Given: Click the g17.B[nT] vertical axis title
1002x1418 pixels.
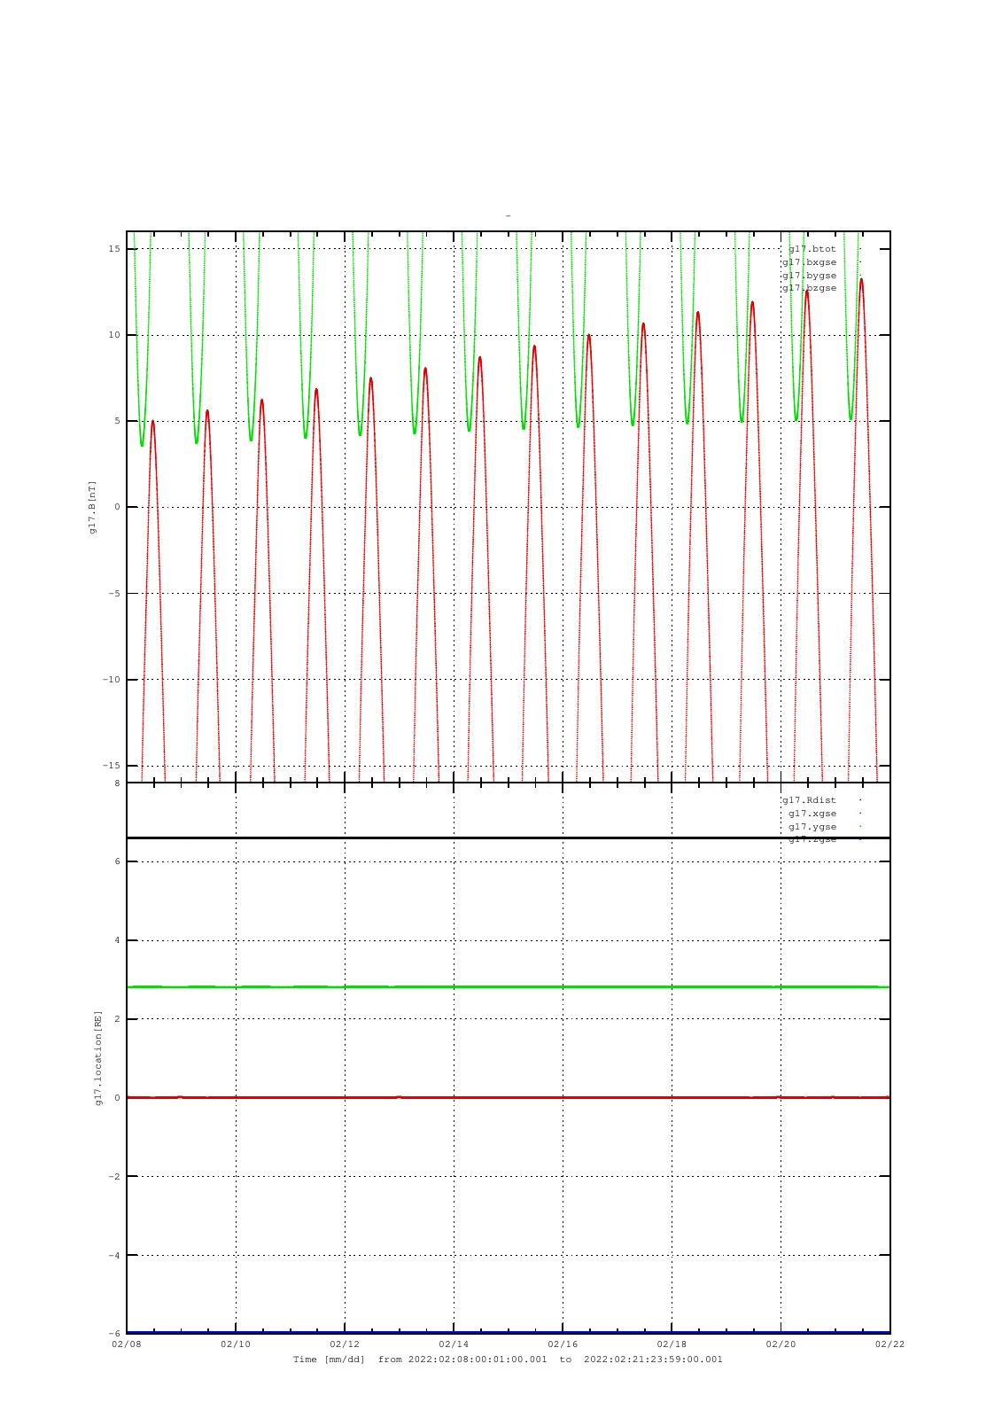Looking at the screenshot, I should tap(92, 507).
